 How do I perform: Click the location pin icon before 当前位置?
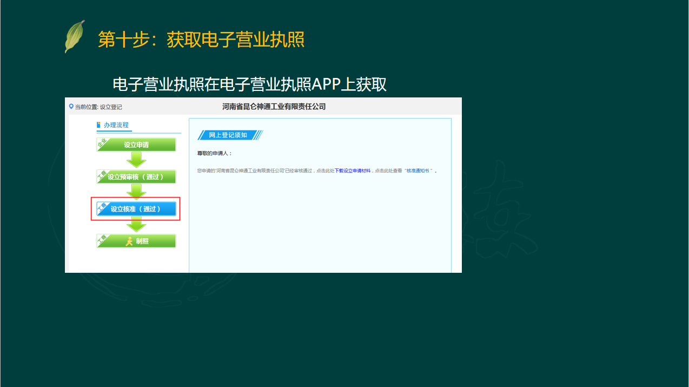pyautogui.click(x=70, y=106)
